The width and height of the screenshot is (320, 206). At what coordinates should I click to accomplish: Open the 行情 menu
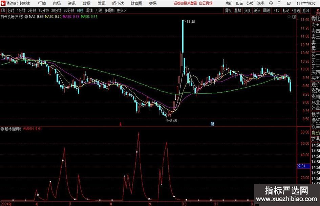click(x=42, y=3)
